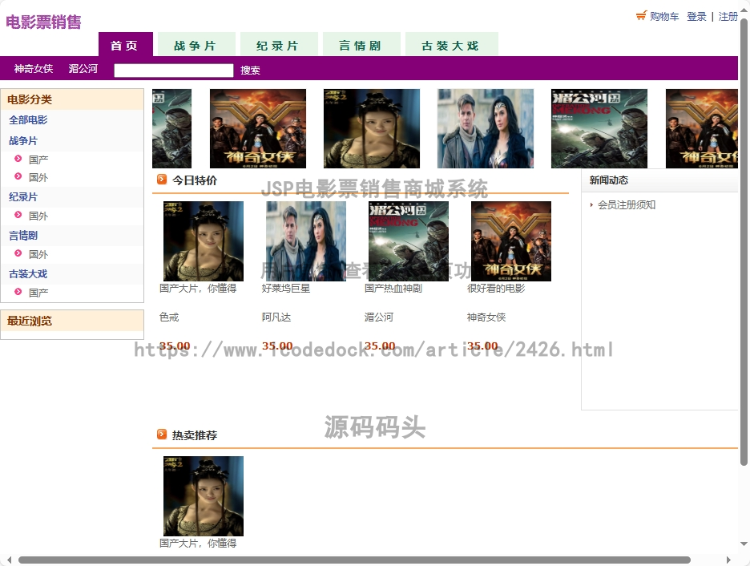
Task: Click the 注册 link
Action: click(728, 17)
